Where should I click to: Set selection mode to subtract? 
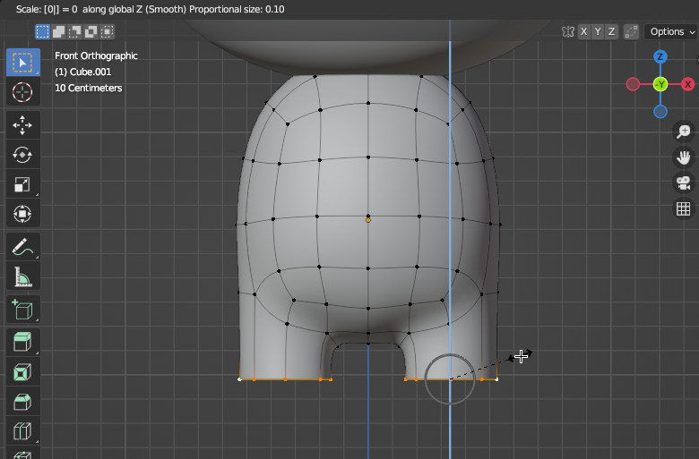74,31
